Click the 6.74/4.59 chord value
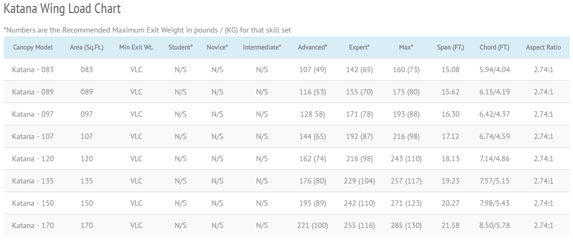The image size is (573, 247). coord(495,136)
